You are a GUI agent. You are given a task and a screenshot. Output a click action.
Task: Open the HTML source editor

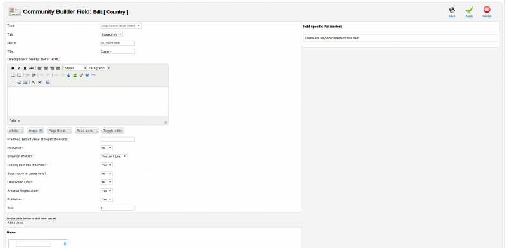[93, 75]
